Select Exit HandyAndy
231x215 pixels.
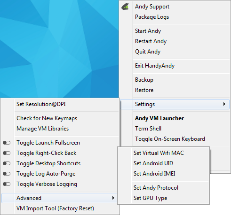point(155,66)
